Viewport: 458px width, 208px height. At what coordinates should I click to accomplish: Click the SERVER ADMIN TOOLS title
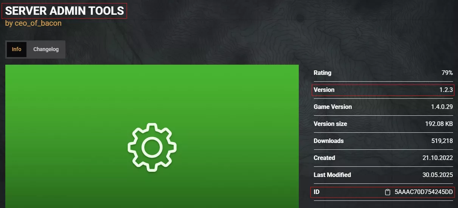click(x=64, y=11)
